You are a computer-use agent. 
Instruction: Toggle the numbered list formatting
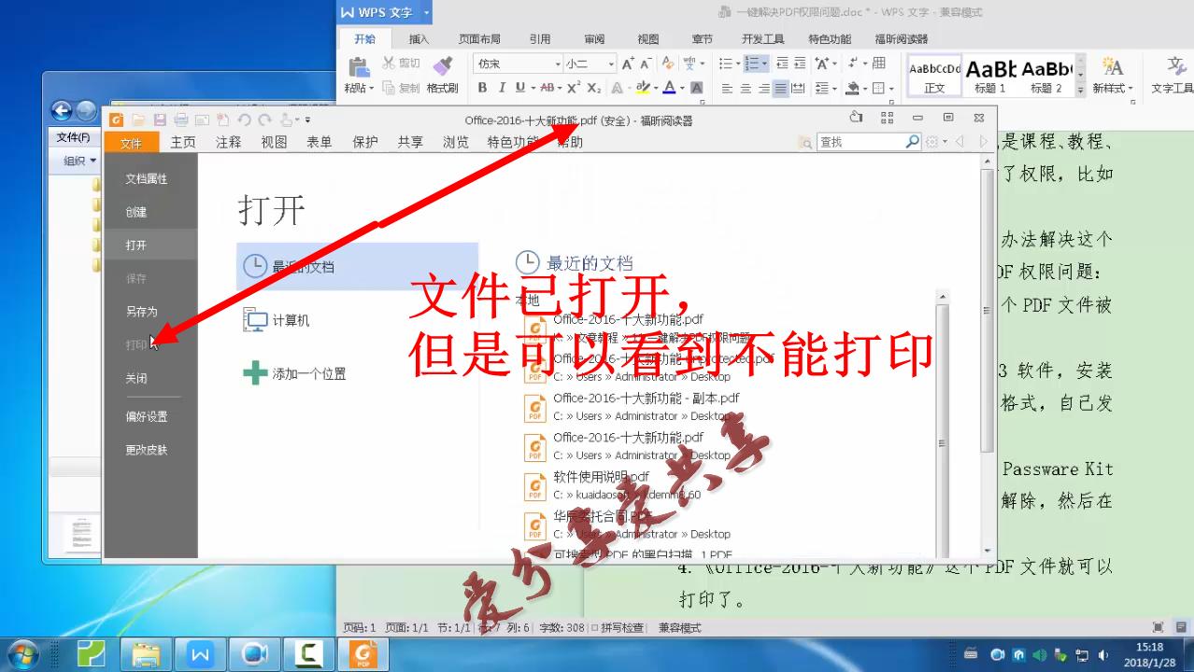coord(753,63)
